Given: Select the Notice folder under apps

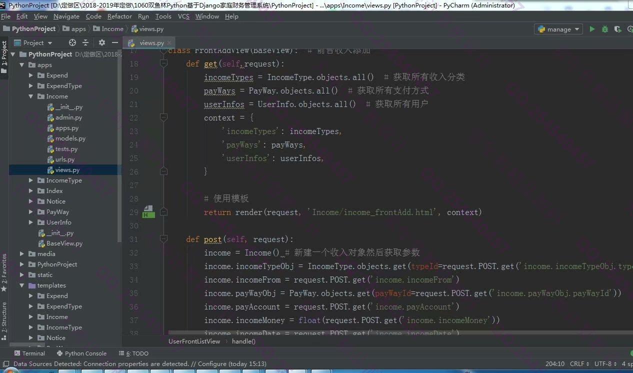Looking at the screenshot, I should 51,201.
